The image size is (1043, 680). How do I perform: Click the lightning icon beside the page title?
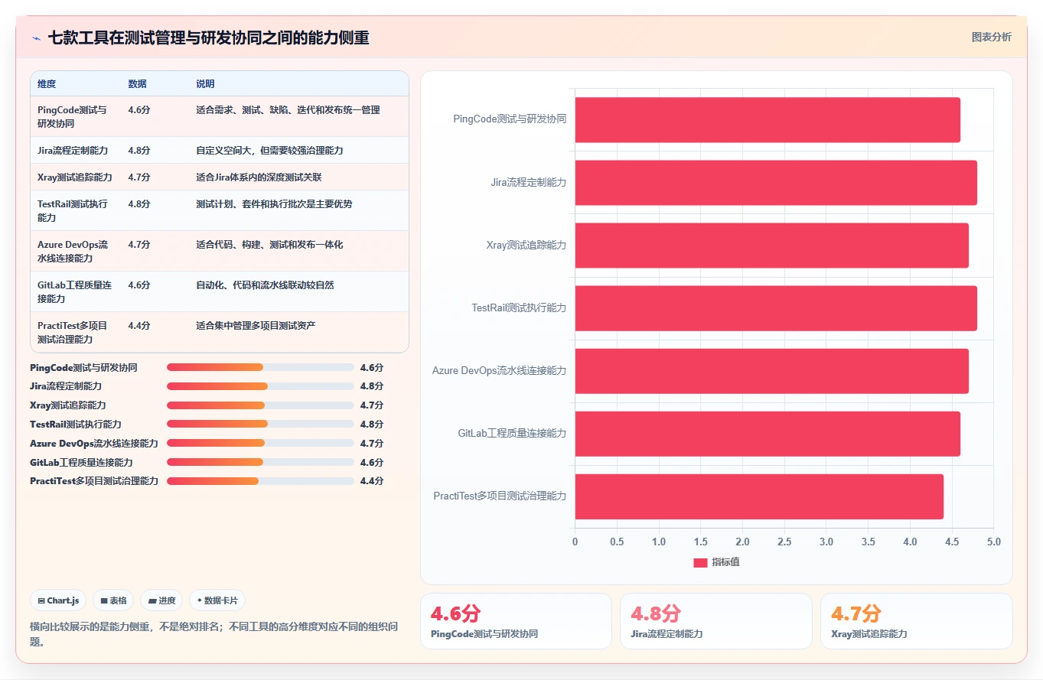[x=37, y=38]
